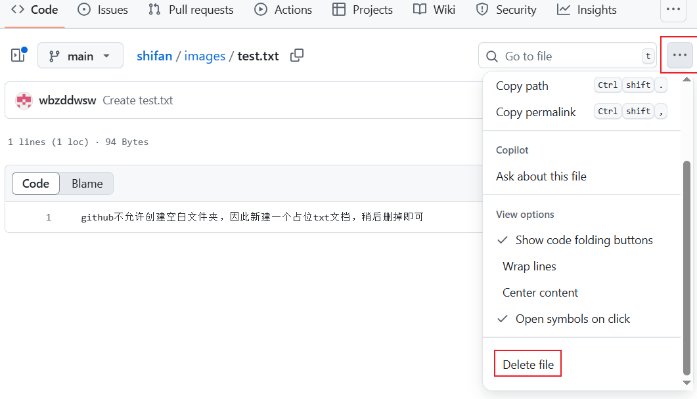
Task: Choose Copy path menu entry
Action: (581, 86)
